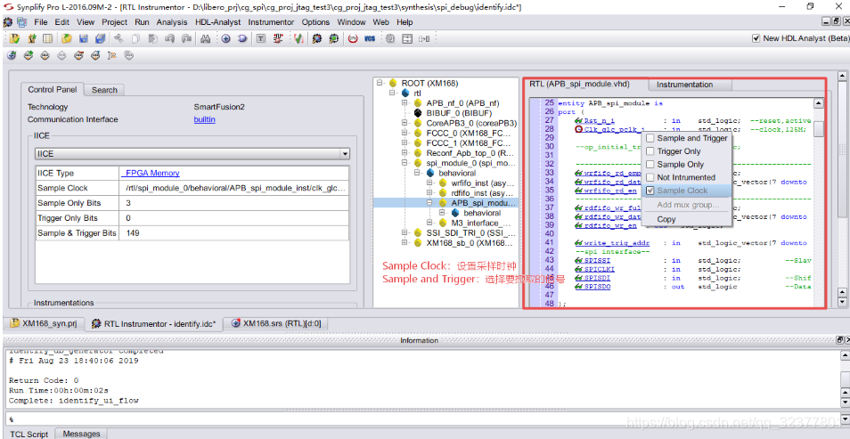
Task: Check the Not Intrumented option
Action: click(x=650, y=177)
